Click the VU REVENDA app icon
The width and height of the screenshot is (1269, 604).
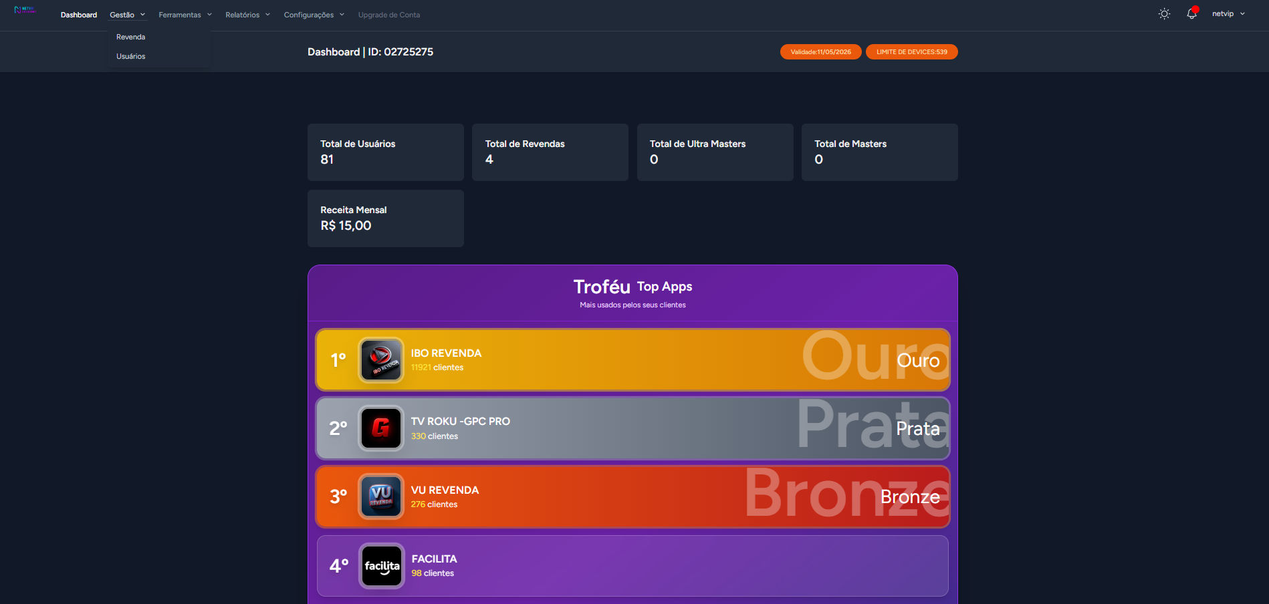(381, 496)
